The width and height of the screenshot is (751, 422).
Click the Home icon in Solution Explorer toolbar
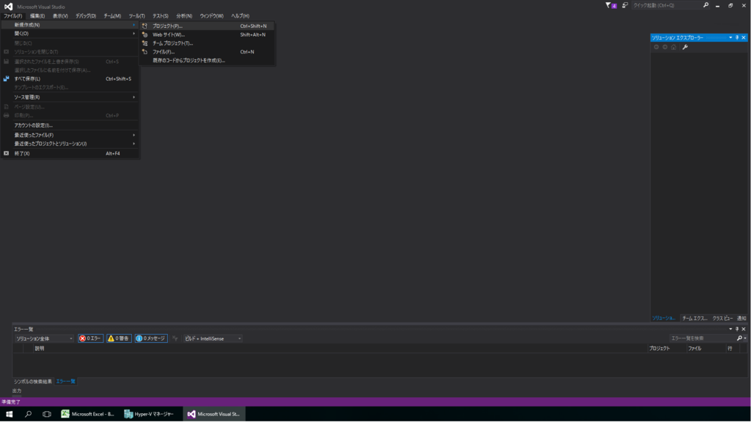[673, 47]
